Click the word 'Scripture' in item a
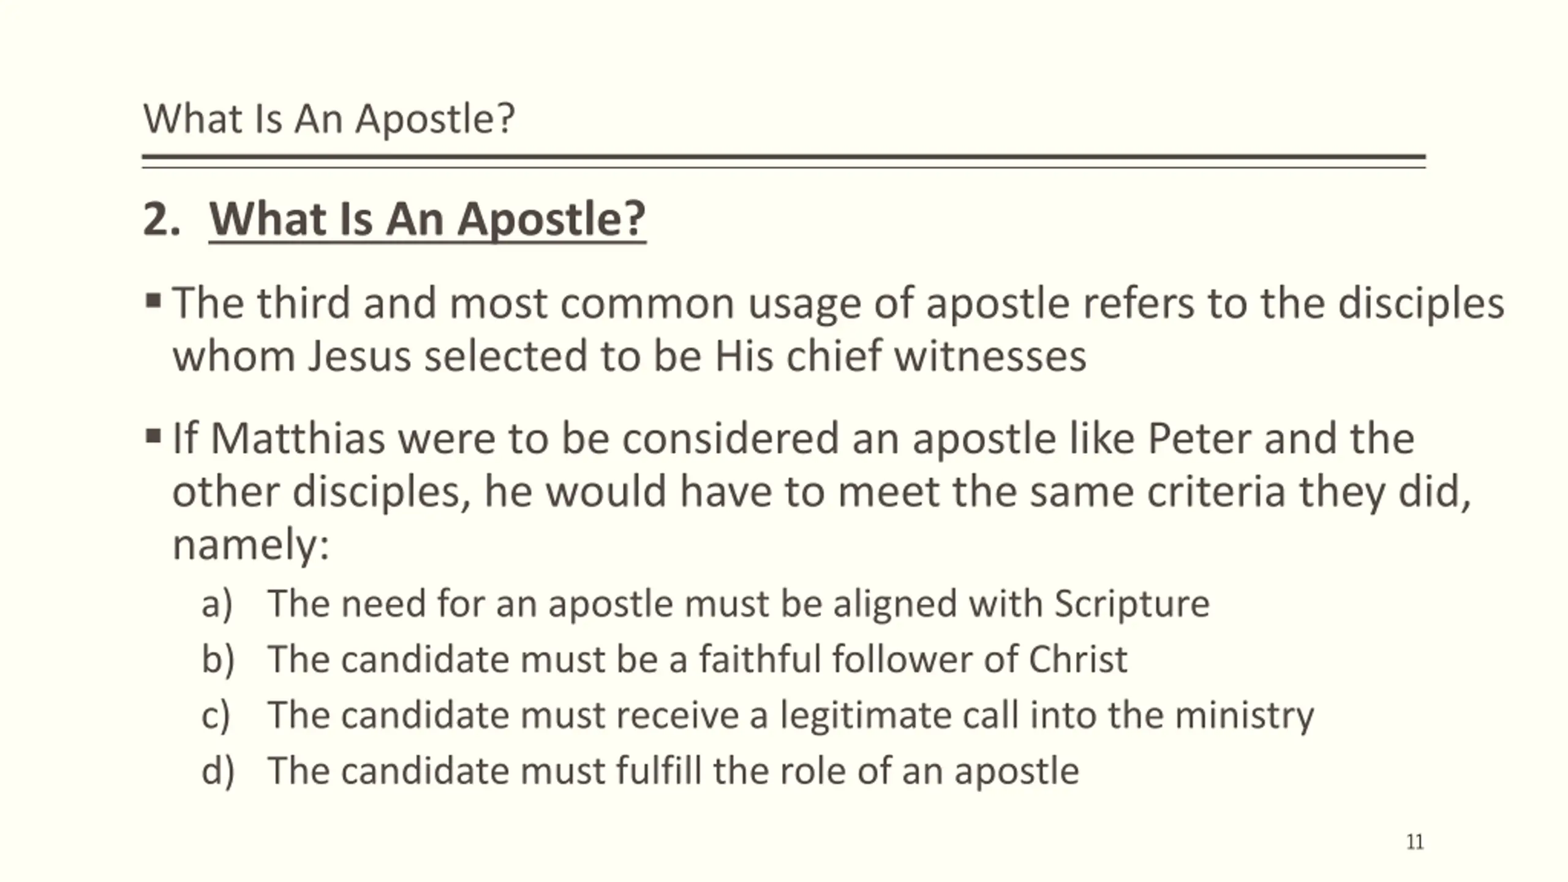 (x=1132, y=604)
